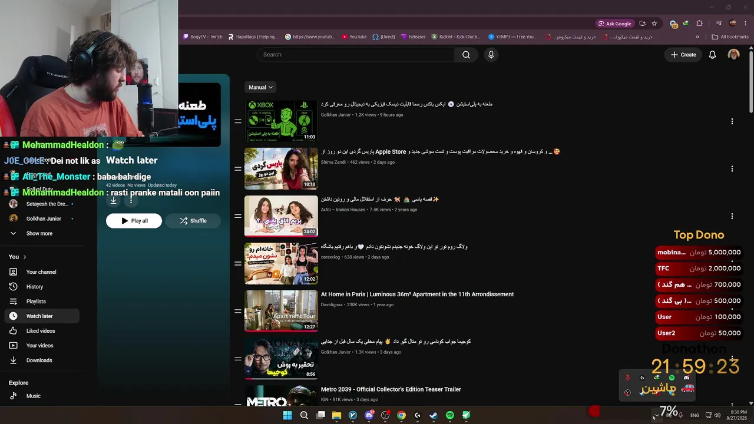754x424 pixels.
Task: Open Playlists in the sidebar
Action: point(41,302)
